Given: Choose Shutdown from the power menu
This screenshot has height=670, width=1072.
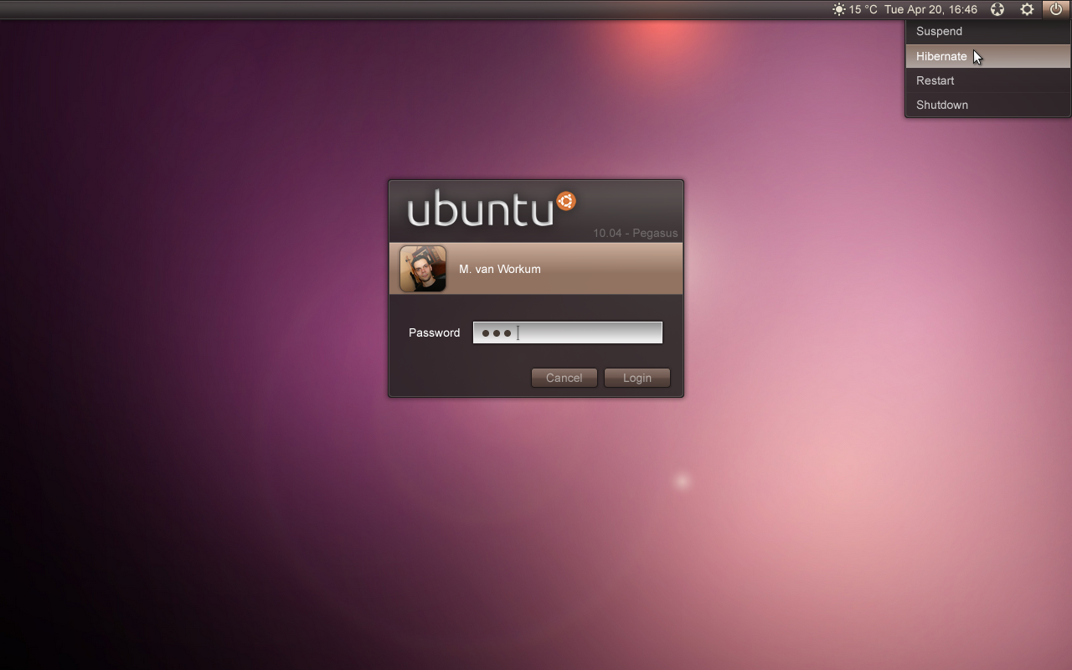Looking at the screenshot, I should pyautogui.click(x=941, y=105).
